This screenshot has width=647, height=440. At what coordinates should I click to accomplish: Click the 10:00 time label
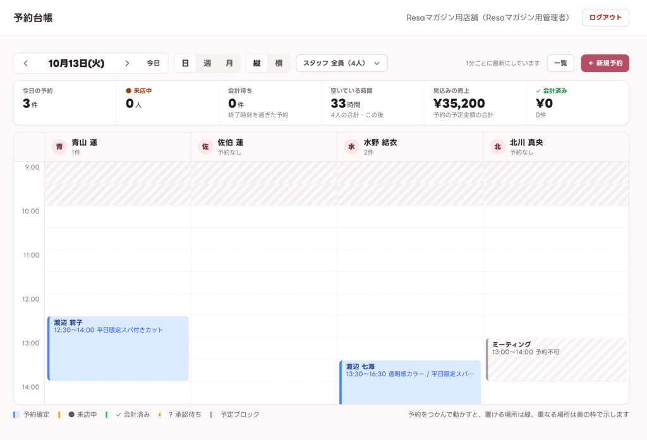pyautogui.click(x=30, y=211)
